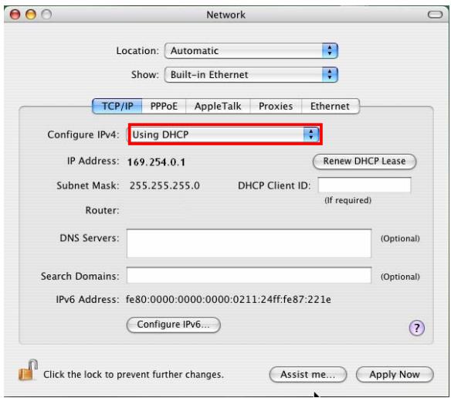451x398 pixels.
Task: Switch to the Ethernet tab
Action: click(x=331, y=106)
